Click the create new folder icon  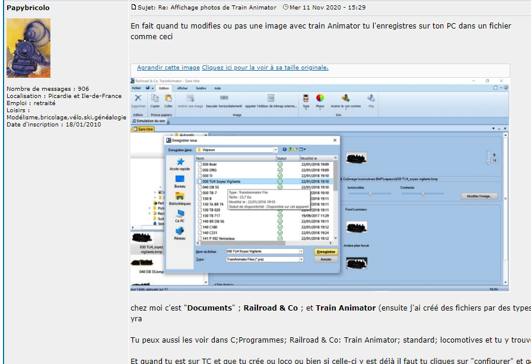tap(295, 150)
